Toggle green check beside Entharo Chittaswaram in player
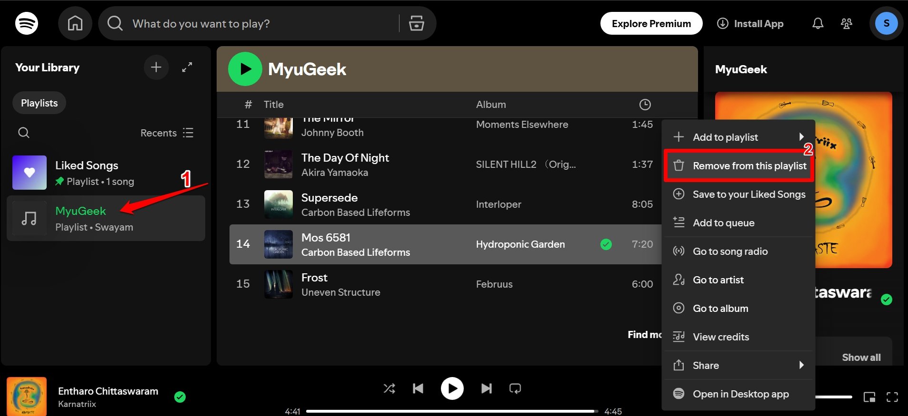This screenshot has height=416, width=908. (x=180, y=397)
